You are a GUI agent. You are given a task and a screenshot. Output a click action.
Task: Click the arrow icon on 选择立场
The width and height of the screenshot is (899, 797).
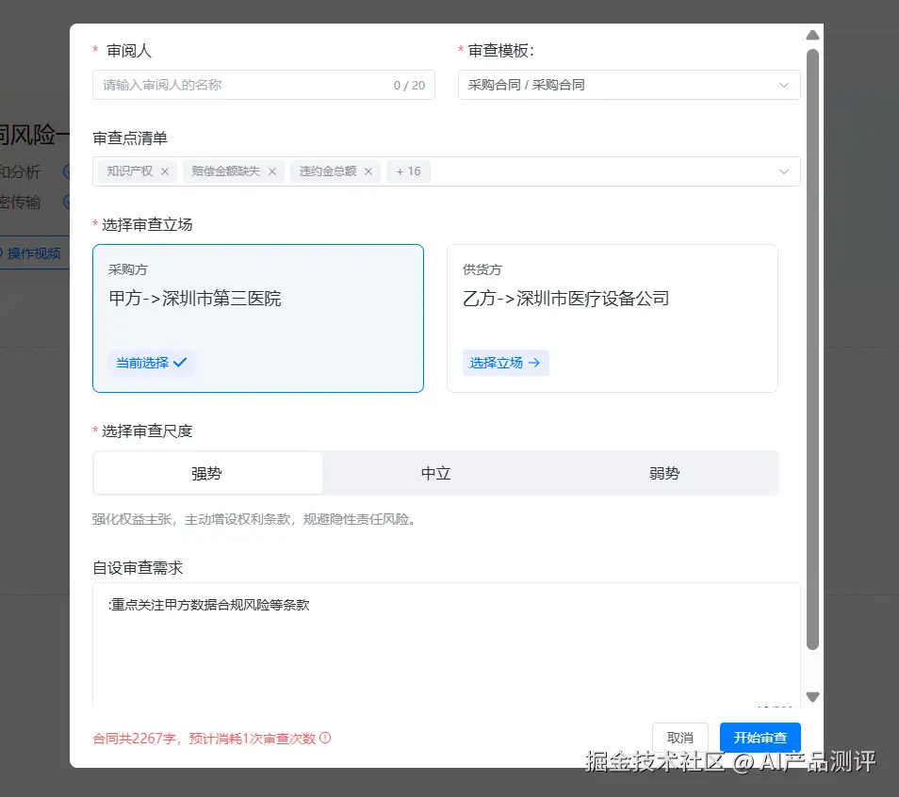534,363
